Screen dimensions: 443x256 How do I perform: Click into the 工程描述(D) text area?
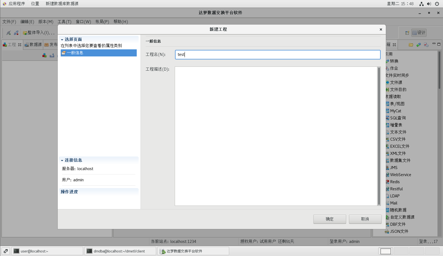click(x=276, y=136)
